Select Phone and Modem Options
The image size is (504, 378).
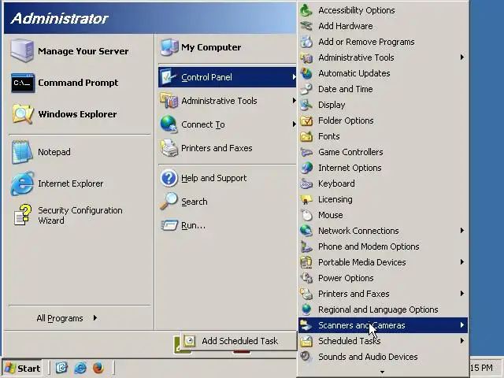383,246
